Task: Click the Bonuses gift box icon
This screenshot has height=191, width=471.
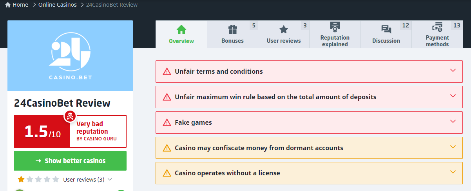Action: click(x=232, y=30)
